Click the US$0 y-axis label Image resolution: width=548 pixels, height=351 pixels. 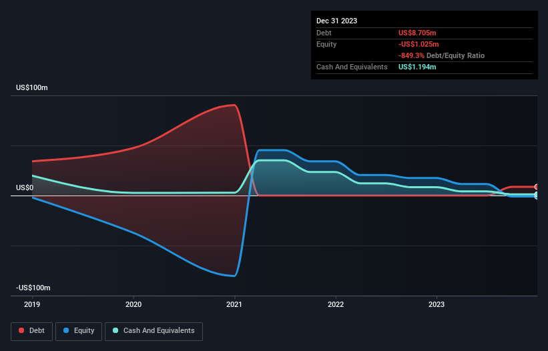click(25, 188)
